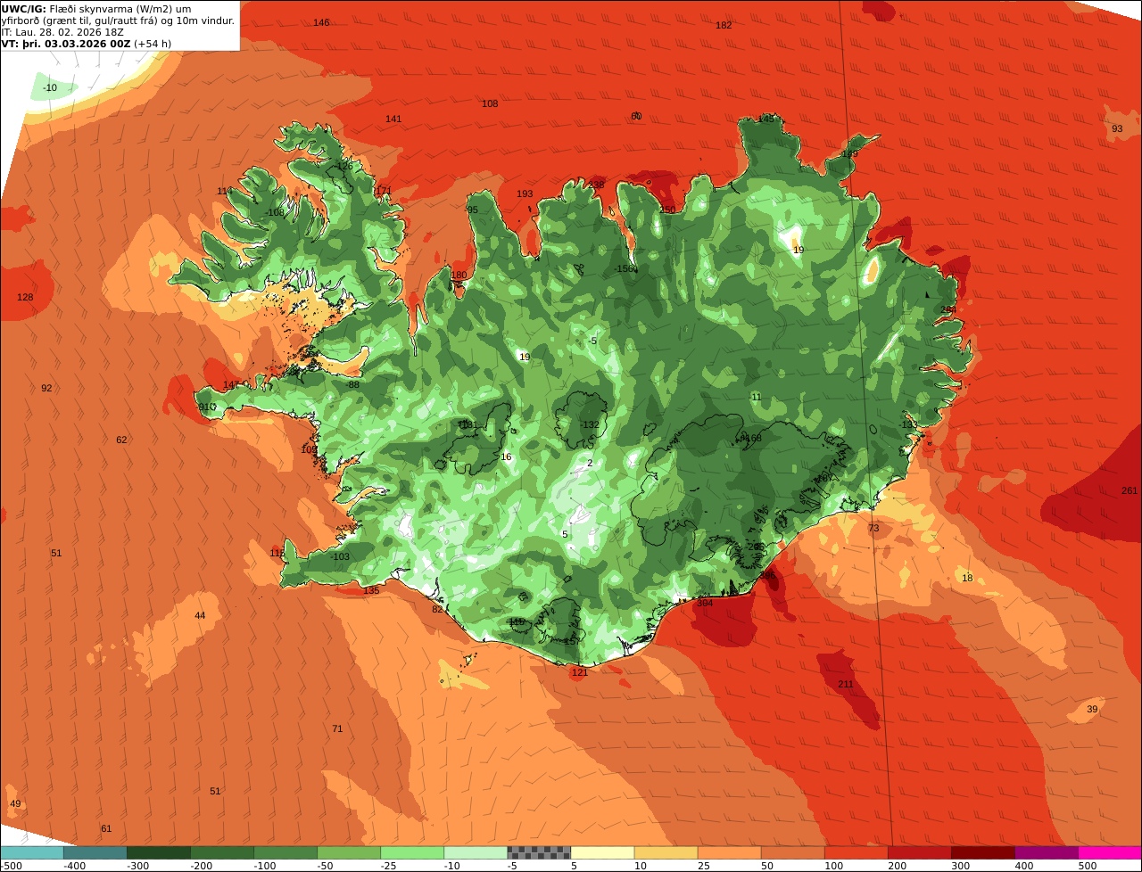The height and width of the screenshot is (872, 1142).
Task: Click the map value '193'
Action: coord(525,193)
